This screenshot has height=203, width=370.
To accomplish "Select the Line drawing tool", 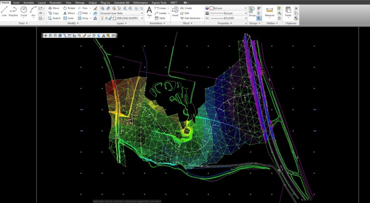I will coord(4,11).
